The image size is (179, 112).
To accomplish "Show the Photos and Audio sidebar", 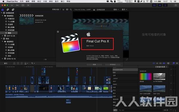I will pos(8,10).
